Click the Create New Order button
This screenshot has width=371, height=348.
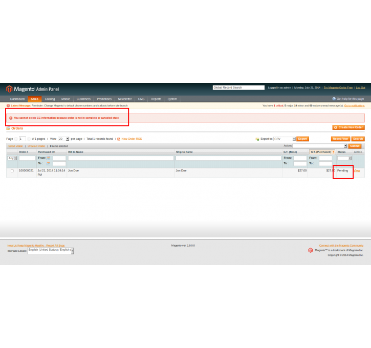pos(348,127)
